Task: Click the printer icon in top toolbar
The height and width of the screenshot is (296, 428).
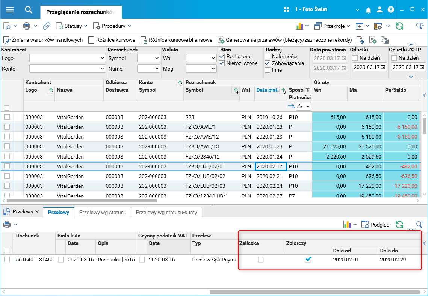Action: pyautogui.click(x=27, y=26)
